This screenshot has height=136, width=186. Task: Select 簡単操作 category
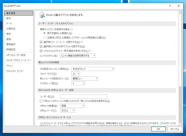[19, 44]
